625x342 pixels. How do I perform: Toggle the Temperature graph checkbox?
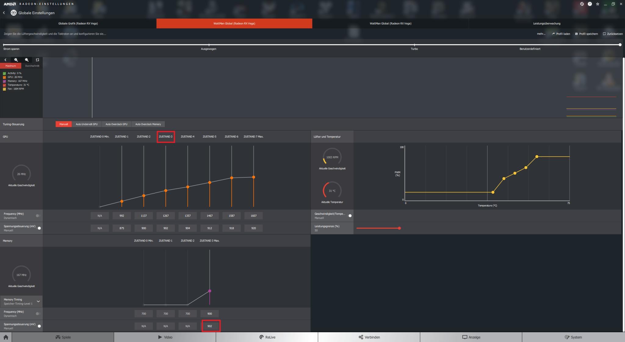(x=4, y=85)
